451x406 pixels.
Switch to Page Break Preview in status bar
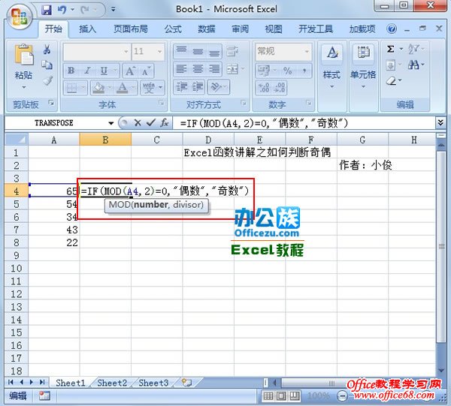pos(294,396)
